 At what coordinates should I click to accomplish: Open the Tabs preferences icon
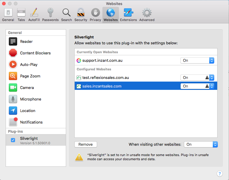[21, 13]
